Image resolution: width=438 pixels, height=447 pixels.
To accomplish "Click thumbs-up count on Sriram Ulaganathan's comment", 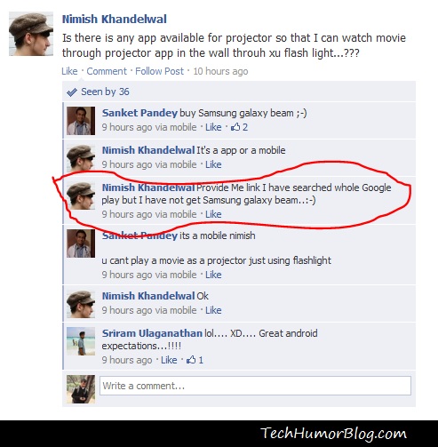I will point(195,360).
